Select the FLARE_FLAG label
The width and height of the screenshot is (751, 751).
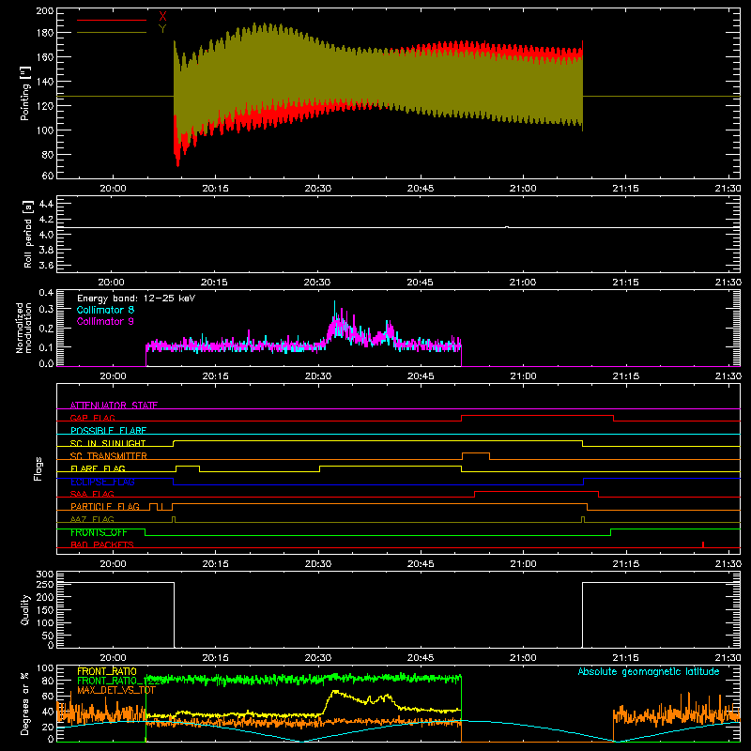tap(98, 468)
